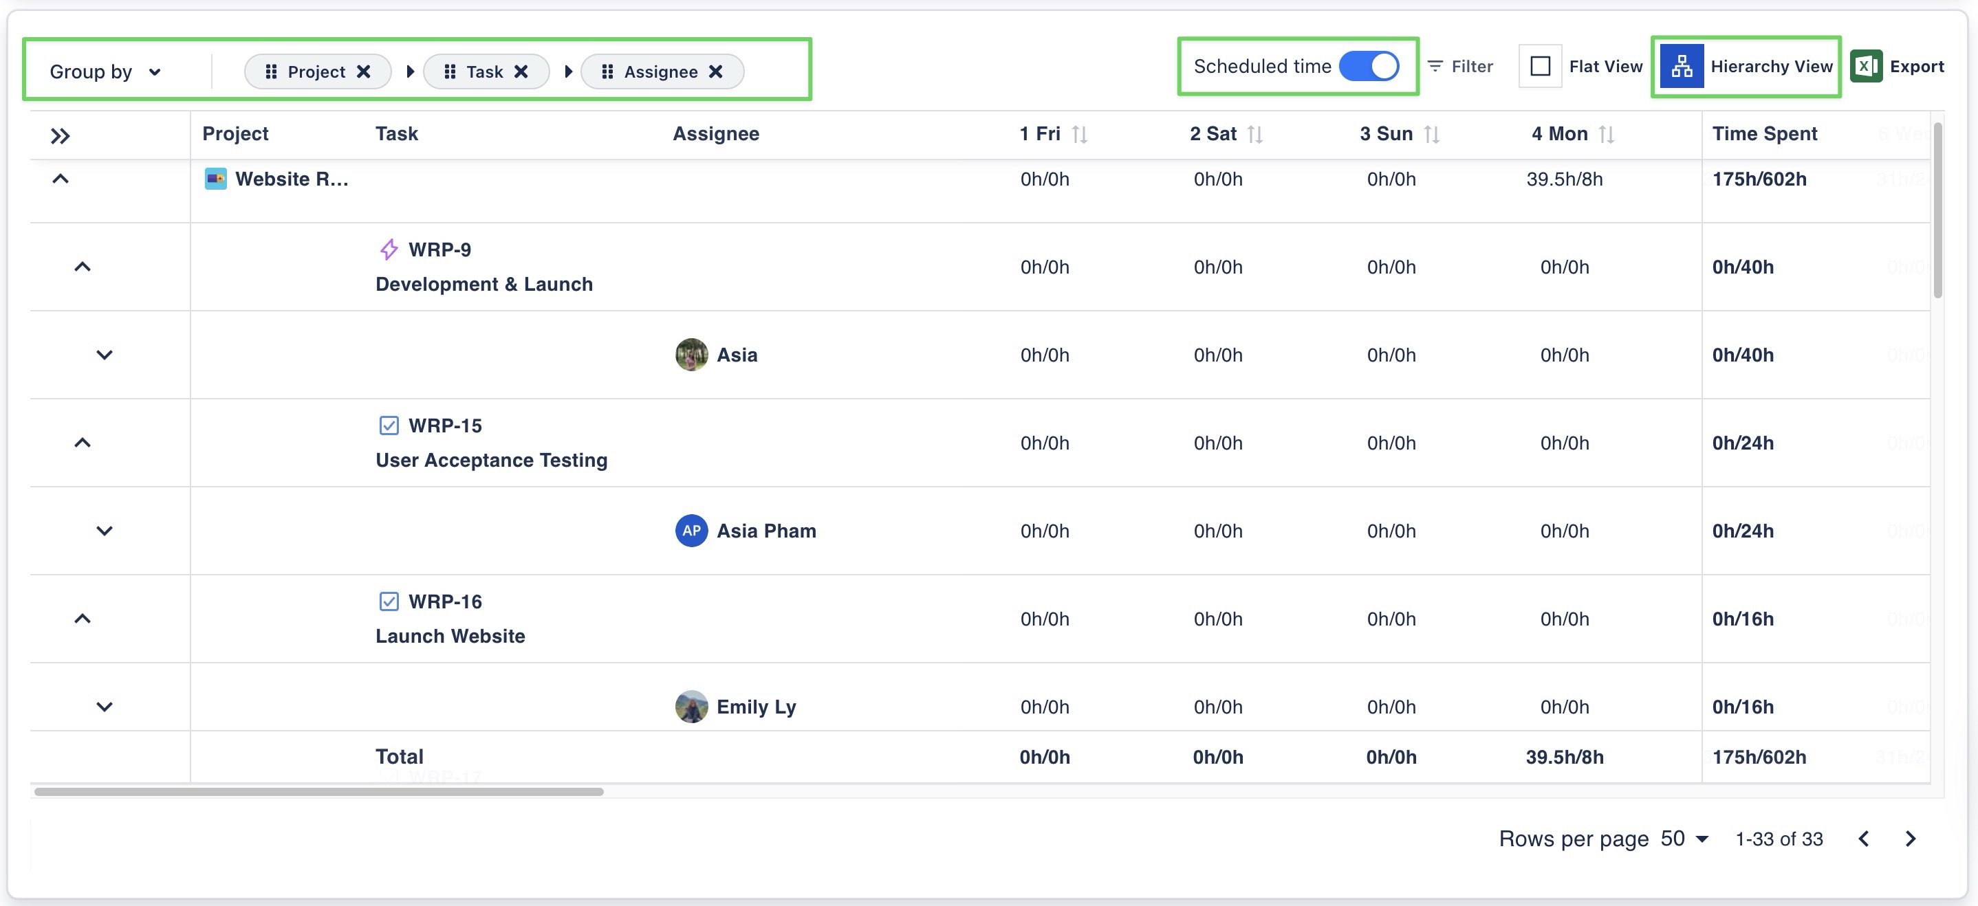The width and height of the screenshot is (1978, 906).
Task: Expand the Asia Pham assignee row
Action: pyautogui.click(x=105, y=531)
